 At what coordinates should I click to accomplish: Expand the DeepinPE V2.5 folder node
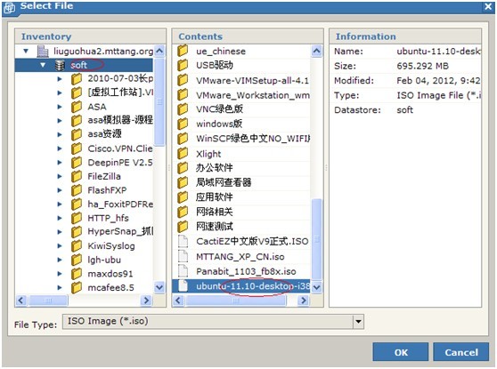click(x=60, y=163)
